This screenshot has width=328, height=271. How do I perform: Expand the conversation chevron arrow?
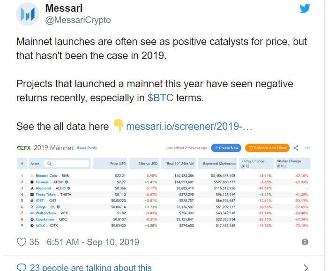pyautogui.click(x=306, y=267)
